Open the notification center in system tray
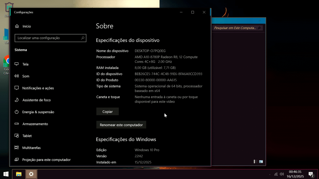The height and width of the screenshot is (179, 319). coord(311,174)
